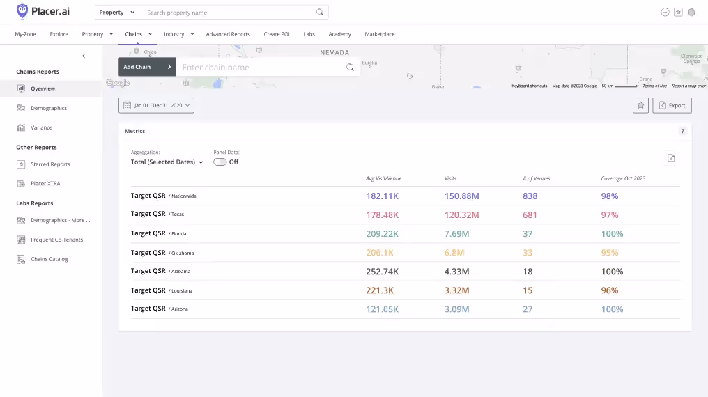Open the Marketplace tab

(380, 34)
